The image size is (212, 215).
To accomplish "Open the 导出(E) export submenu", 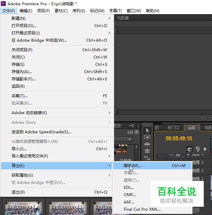I will pyautogui.click(x=57, y=166).
